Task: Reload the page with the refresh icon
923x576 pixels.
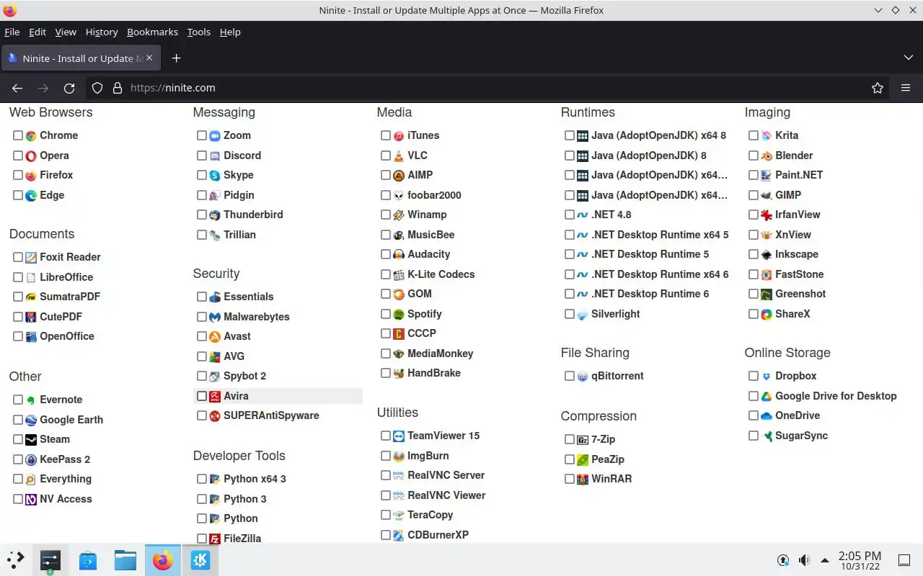Action: pyautogui.click(x=69, y=88)
